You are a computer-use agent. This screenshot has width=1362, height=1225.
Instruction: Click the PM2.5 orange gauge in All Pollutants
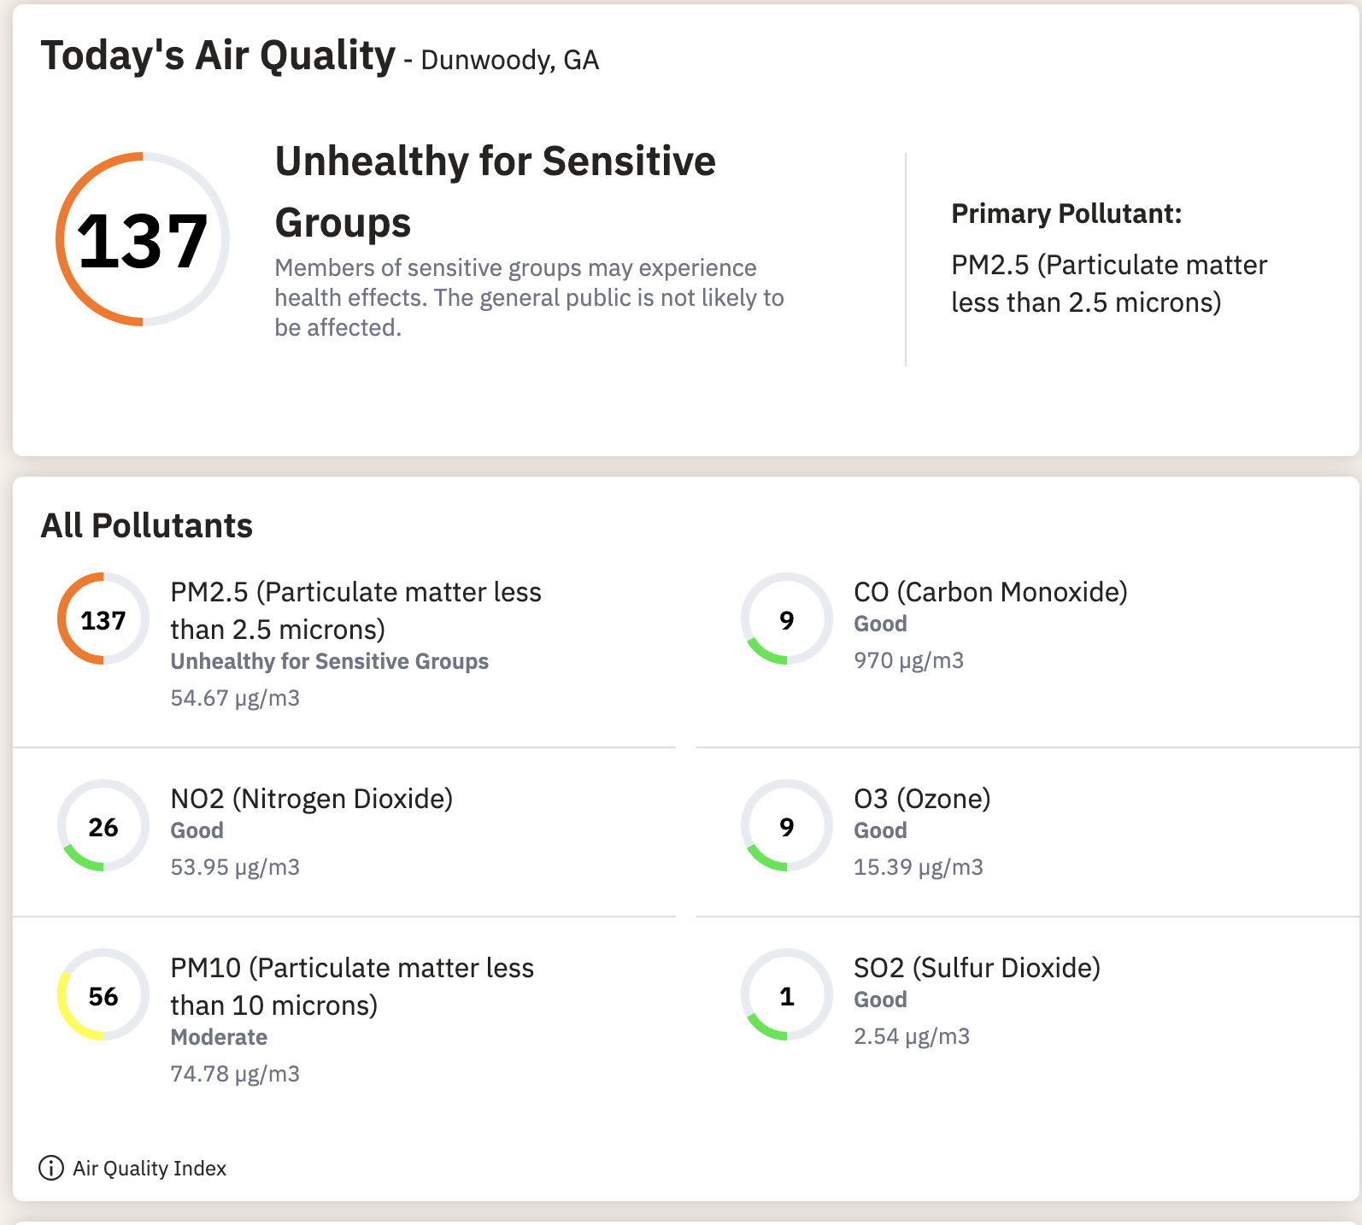coord(103,619)
